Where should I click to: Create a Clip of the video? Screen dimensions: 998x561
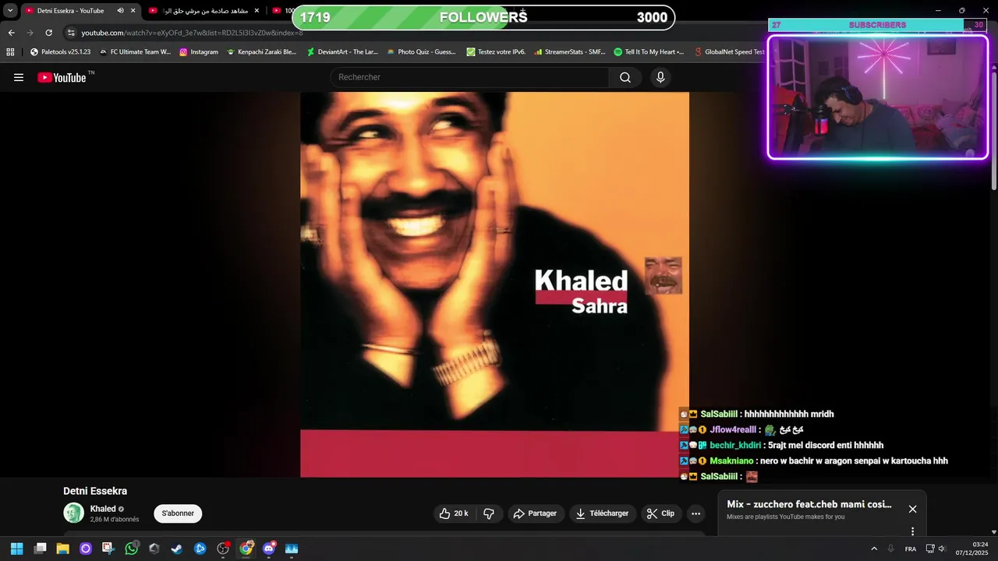tap(661, 513)
